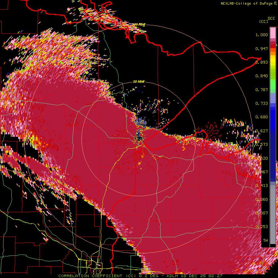Click the [CC] units label

click(x=263, y=21)
